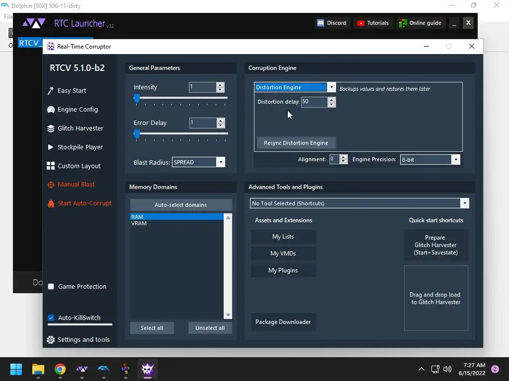
Task: Decrease Error Delay with the down arrow
Action: pyautogui.click(x=220, y=125)
